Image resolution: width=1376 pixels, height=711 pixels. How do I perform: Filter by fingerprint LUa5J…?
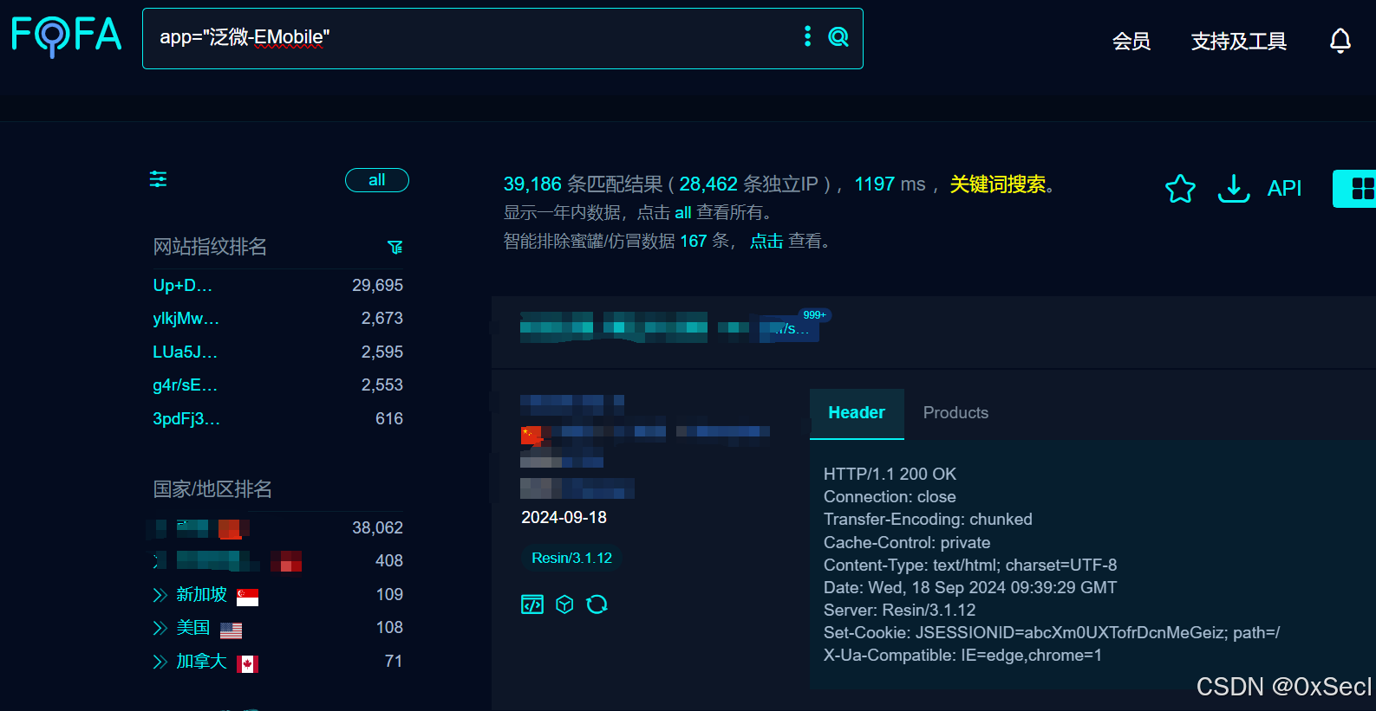pyautogui.click(x=185, y=352)
